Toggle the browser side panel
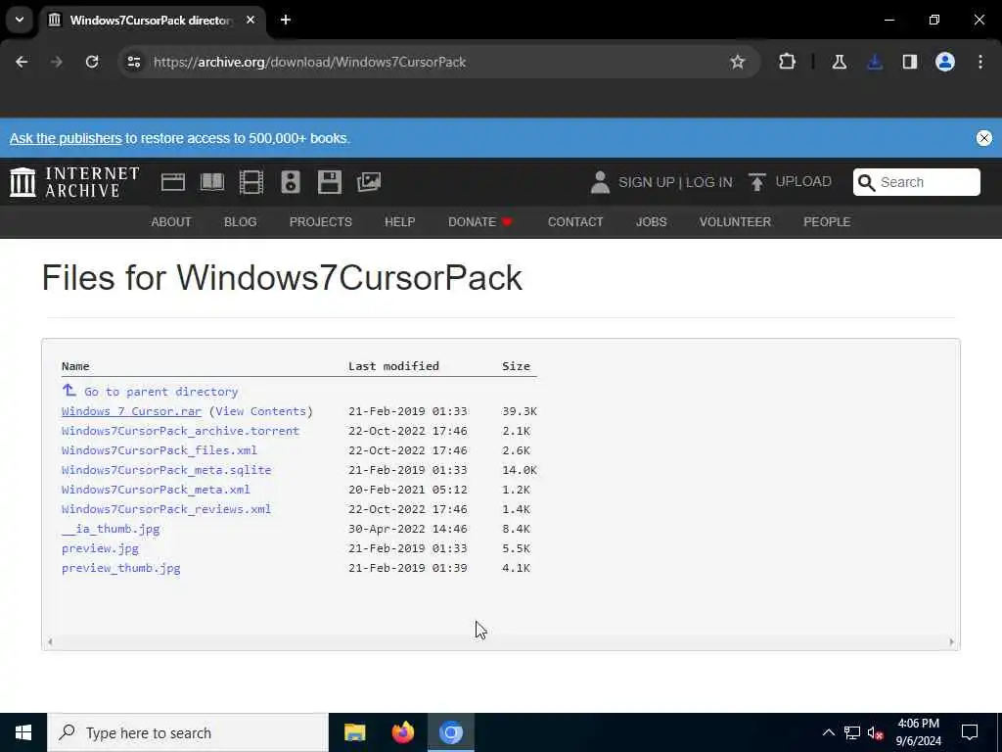Image resolution: width=1002 pixels, height=752 pixels. (910, 62)
